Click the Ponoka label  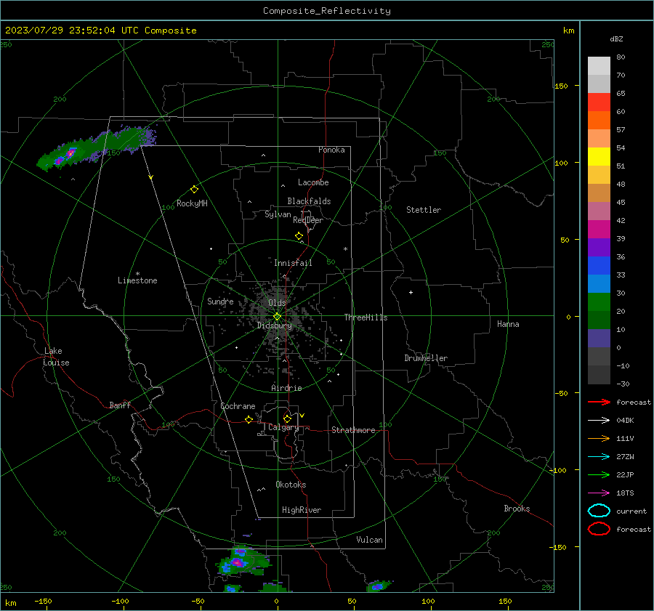pyautogui.click(x=331, y=150)
